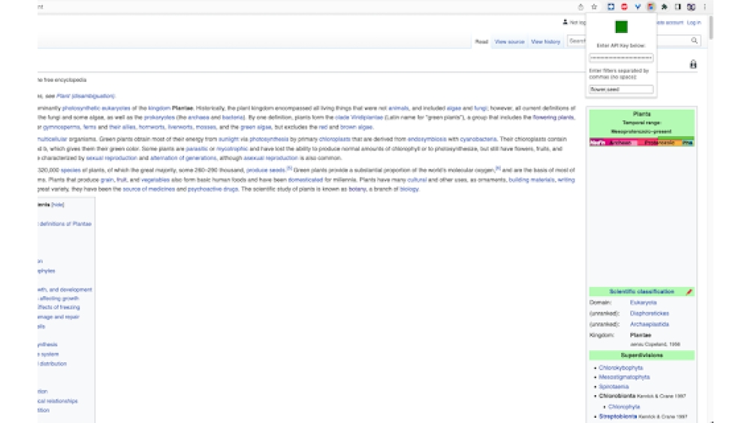Click the Archean segment of the timeline bar
Screen dimensions: 751x423
pos(621,143)
